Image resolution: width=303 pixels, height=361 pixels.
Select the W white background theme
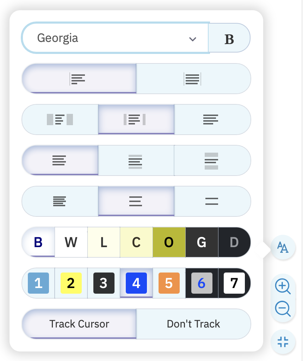(71, 242)
